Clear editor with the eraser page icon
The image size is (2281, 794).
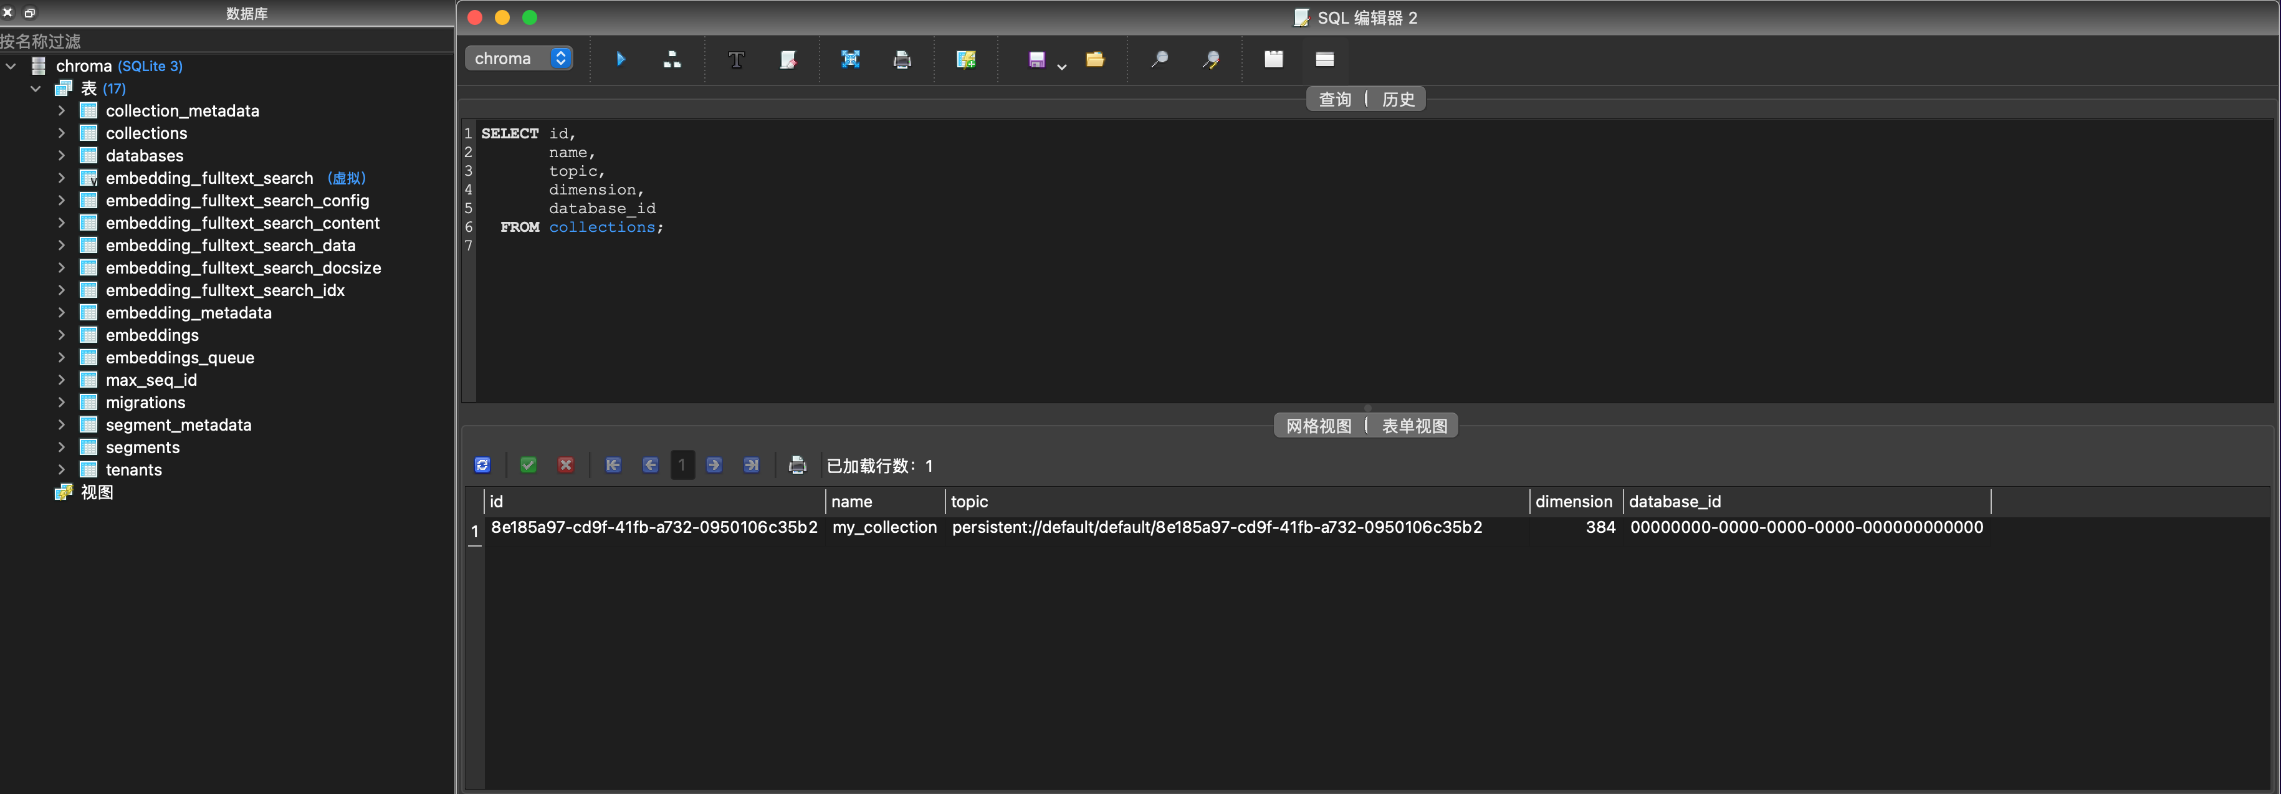[787, 59]
